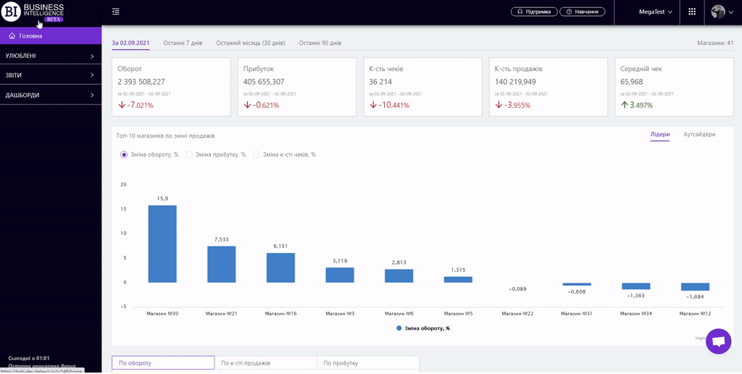
Task: Select the Зміна к-сті чеків, % radio button
Action: click(256, 154)
